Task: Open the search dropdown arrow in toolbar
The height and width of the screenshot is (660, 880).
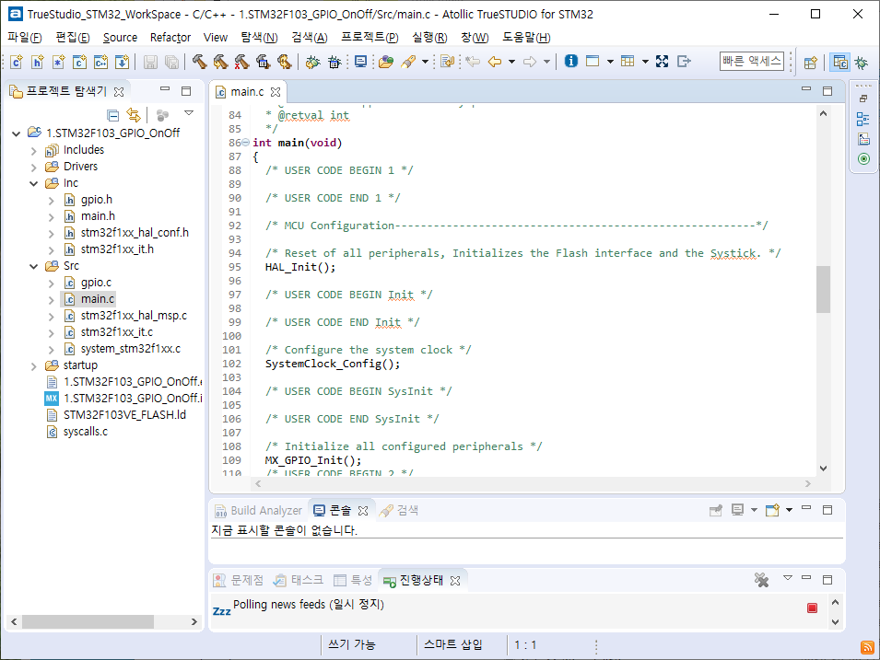Action: (425, 62)
